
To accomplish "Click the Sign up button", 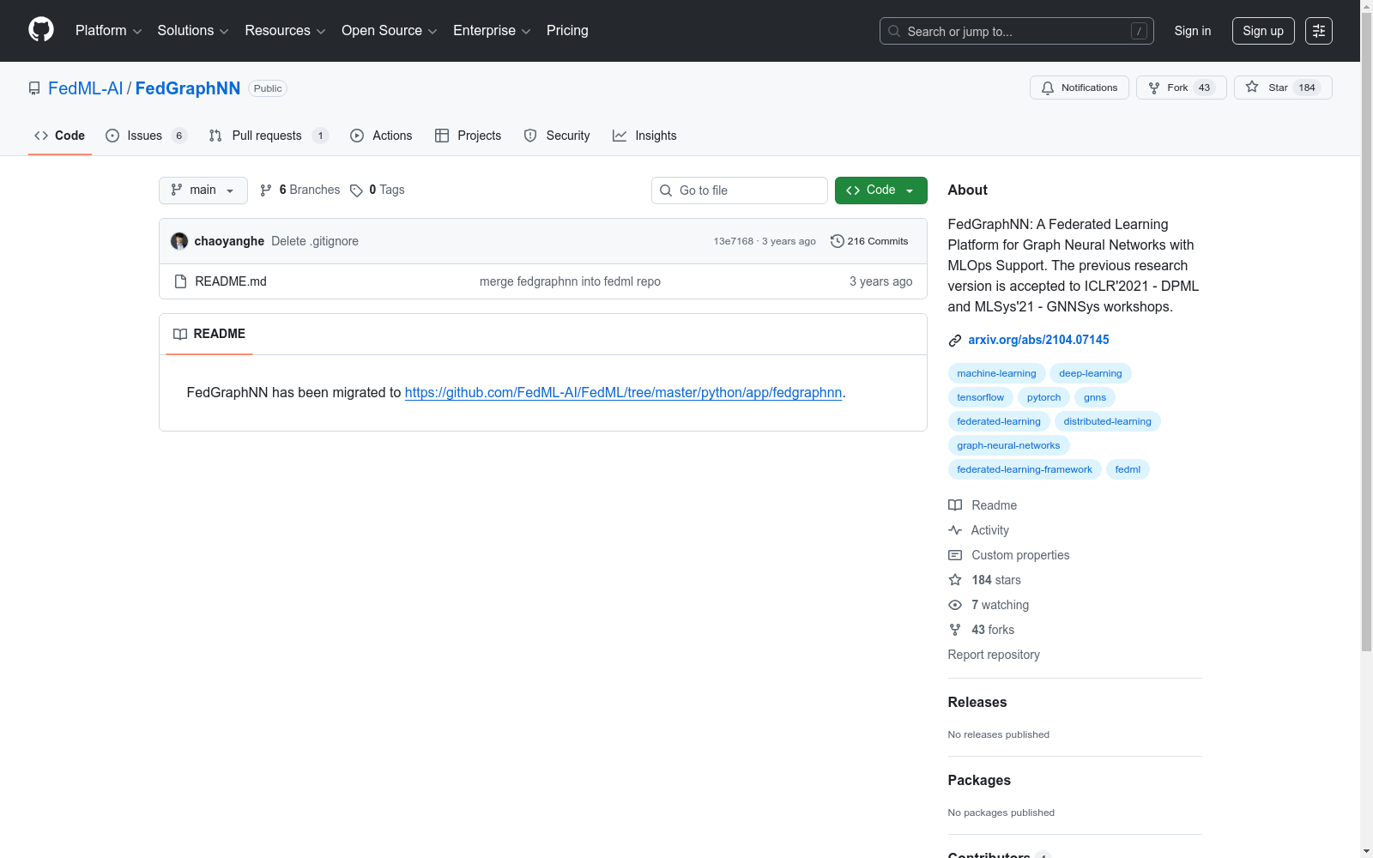I will [1263, 31].
